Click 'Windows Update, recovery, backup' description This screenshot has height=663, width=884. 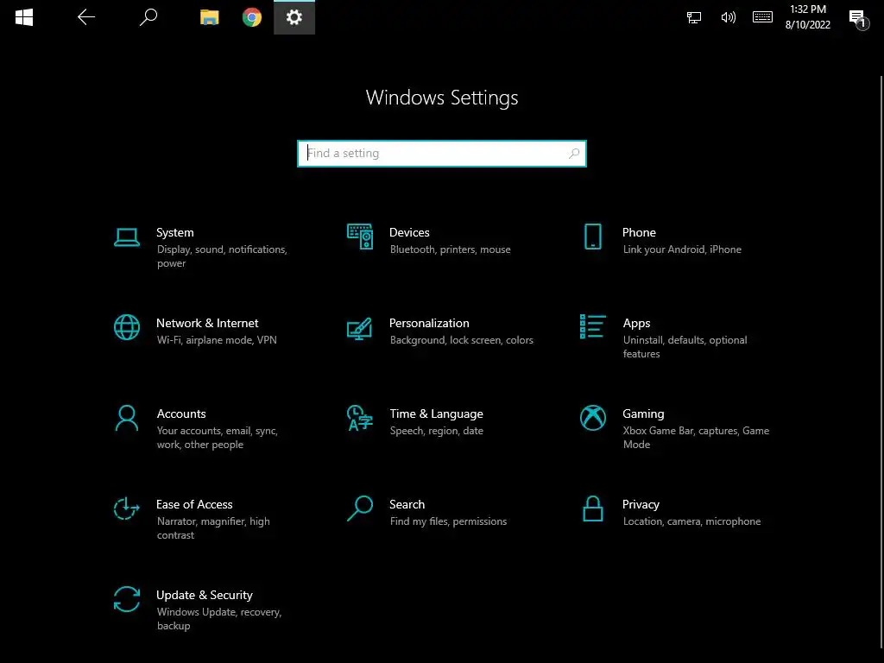tap(219, 619)
